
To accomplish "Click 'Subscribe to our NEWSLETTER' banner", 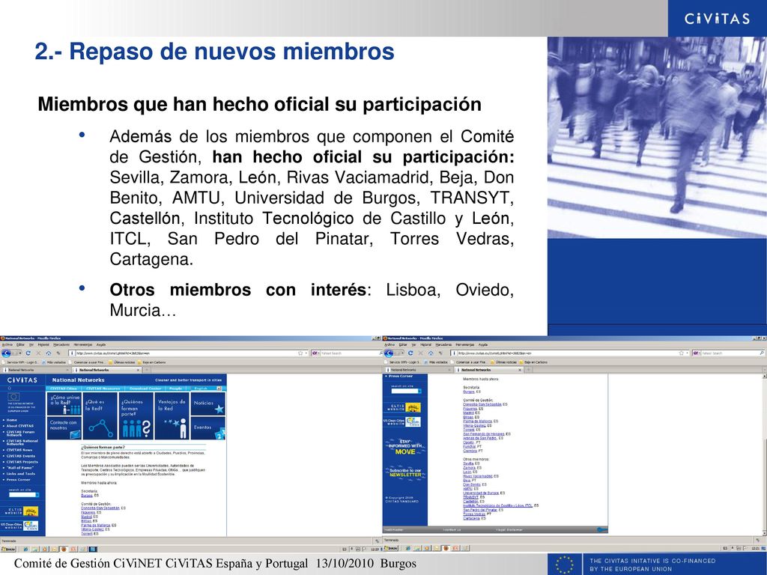I will (x=405, y=473).
